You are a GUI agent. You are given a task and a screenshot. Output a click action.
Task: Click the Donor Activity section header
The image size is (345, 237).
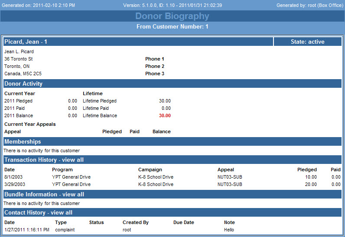172,83
